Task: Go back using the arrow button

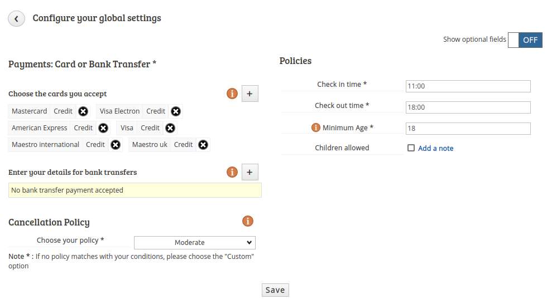Action: (x=16, y=18)
